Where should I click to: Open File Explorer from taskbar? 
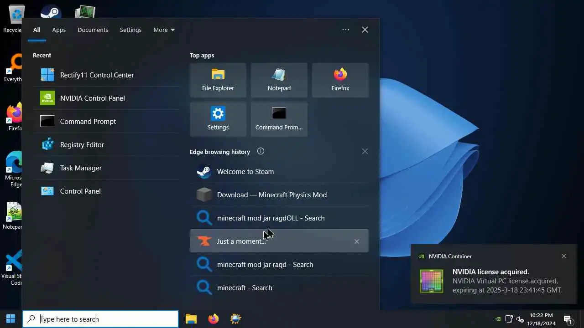(x=191, y=319)
